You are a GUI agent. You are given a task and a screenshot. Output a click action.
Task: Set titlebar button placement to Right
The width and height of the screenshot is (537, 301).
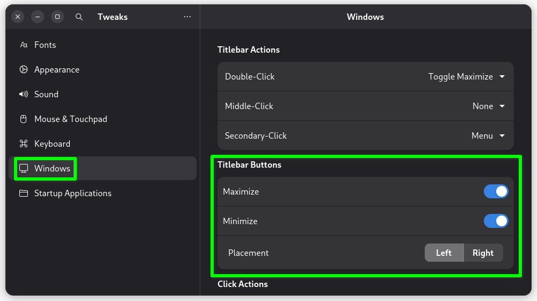point(483,253)
